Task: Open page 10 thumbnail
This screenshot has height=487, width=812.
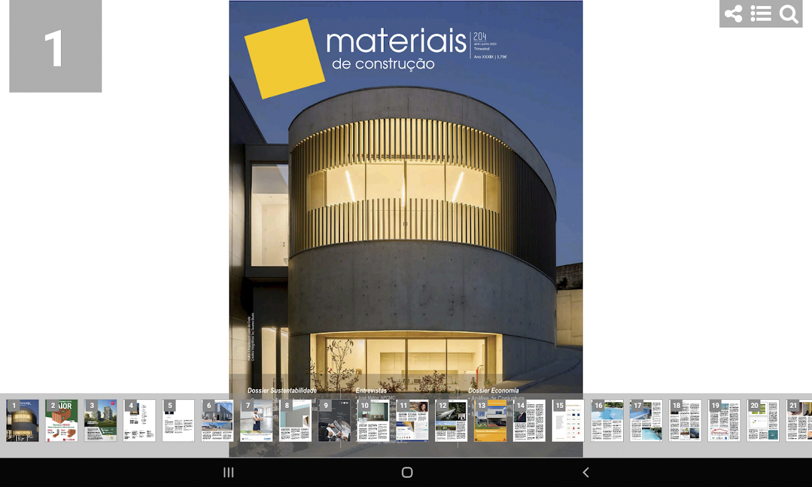Action: click(373, 421)
